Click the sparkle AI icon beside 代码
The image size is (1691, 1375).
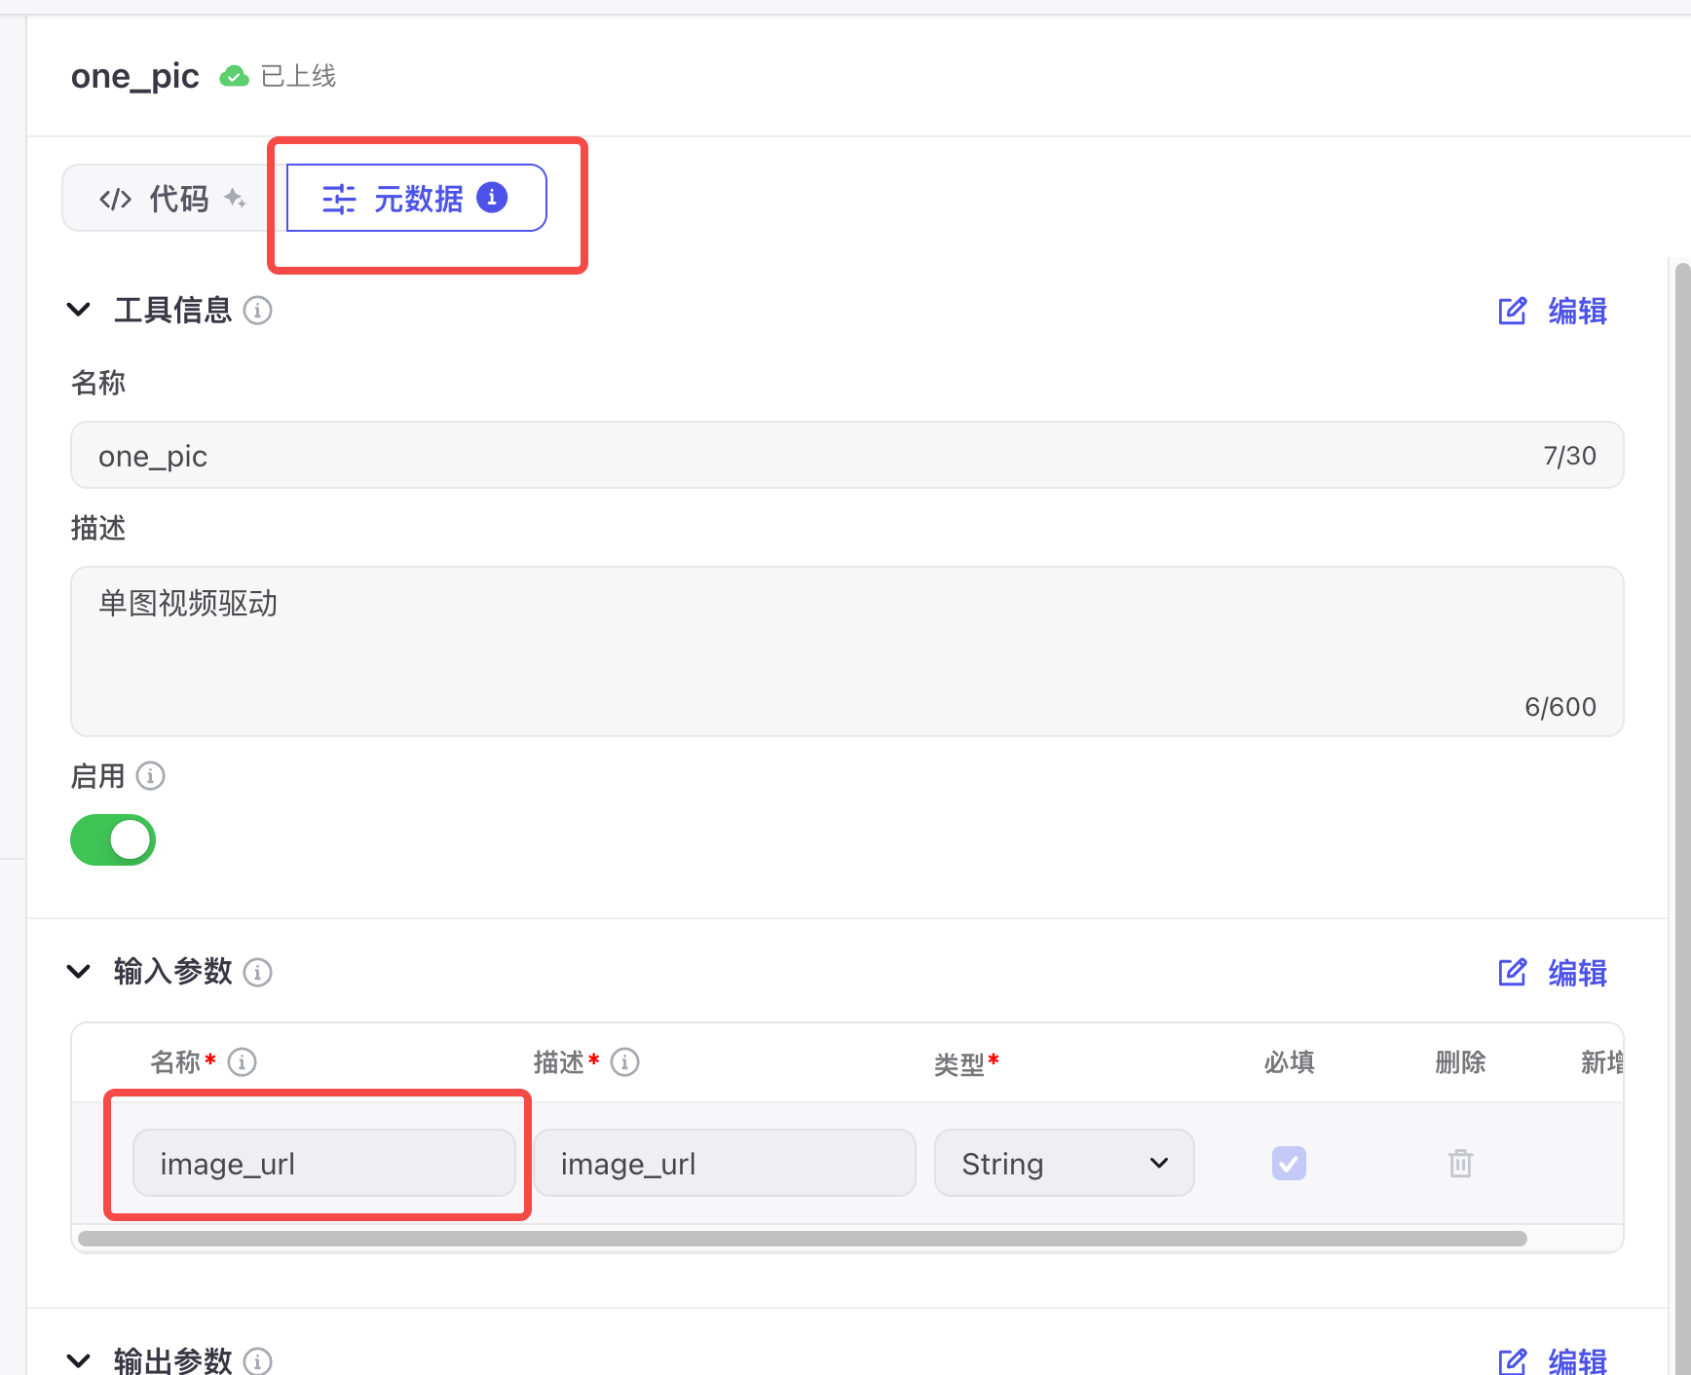tap(235, 199)
